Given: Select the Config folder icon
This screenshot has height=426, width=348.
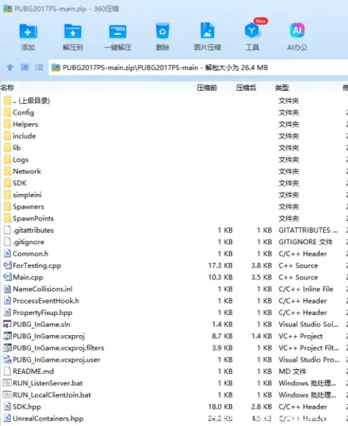Looking at the screenshot, I should pyautogui.click(x=7, y=113).
